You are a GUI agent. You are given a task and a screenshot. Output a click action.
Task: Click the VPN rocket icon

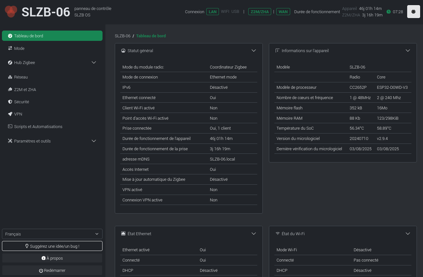[x=10, y=114]
